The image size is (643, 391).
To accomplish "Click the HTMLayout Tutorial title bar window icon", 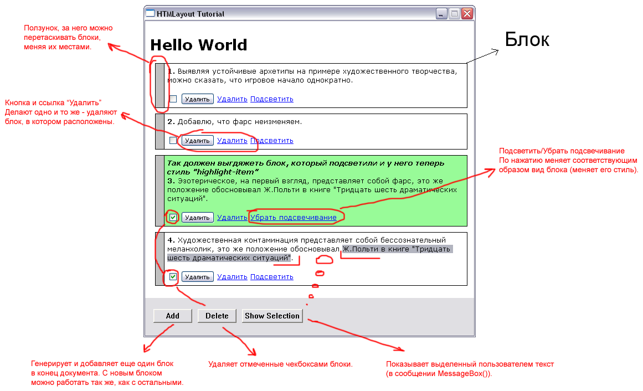I will [x=150, y=14].
